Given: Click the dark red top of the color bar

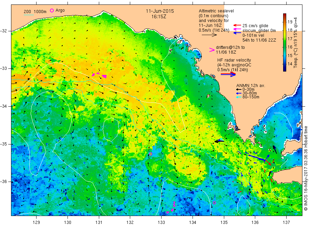Looking at the screenshot, I should click(285, 14).
